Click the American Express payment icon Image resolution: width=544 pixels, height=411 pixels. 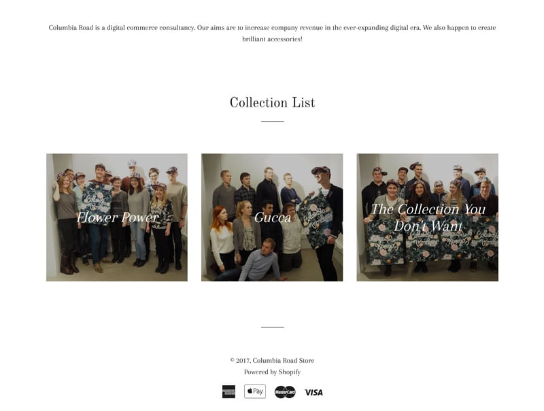(x=228, y=391)
